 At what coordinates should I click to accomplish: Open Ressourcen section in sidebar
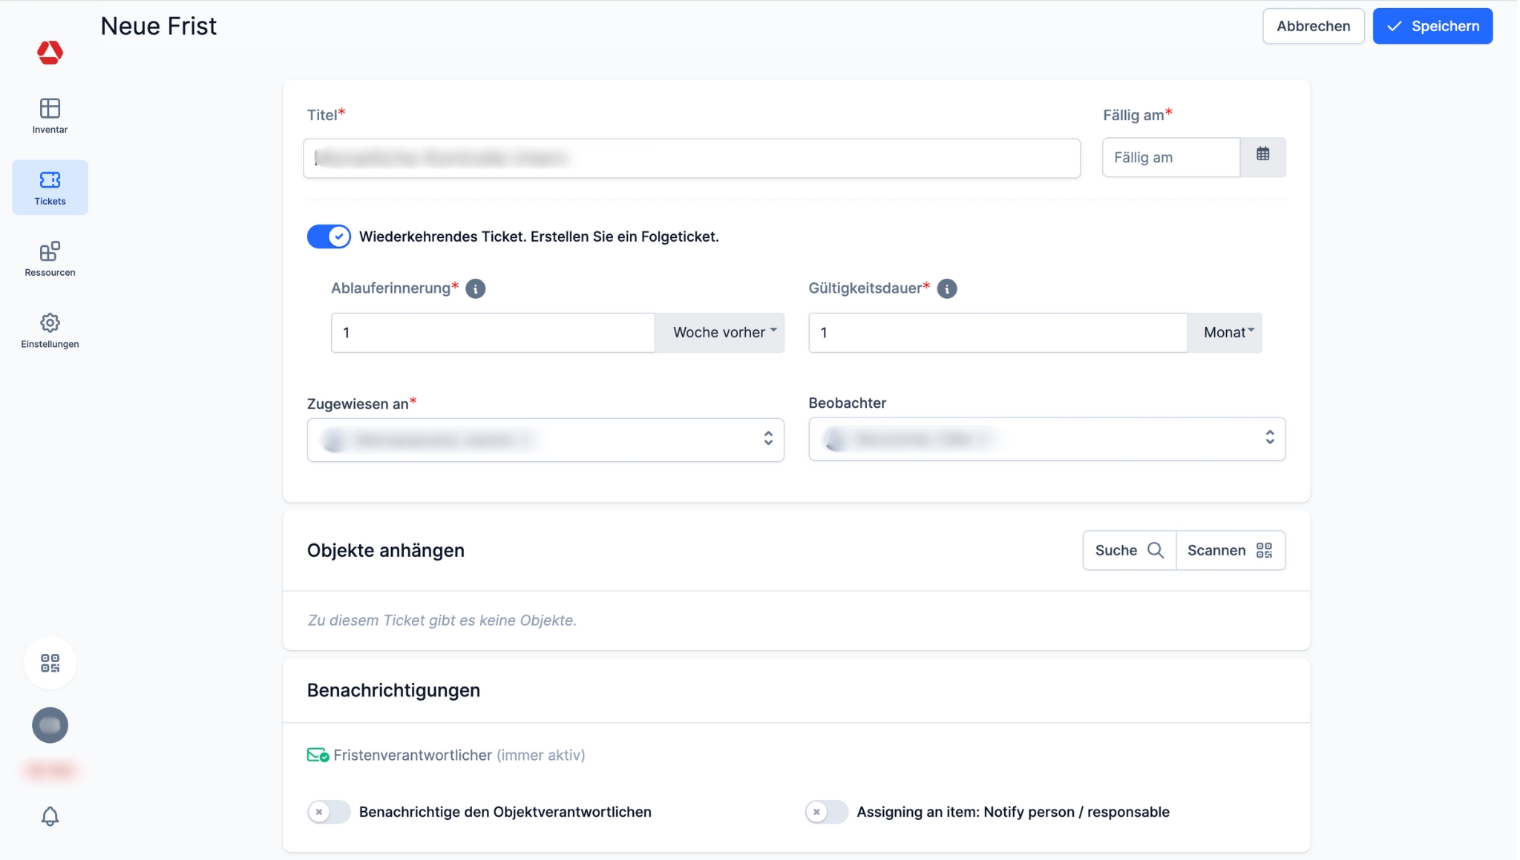(x=50, y=259)
